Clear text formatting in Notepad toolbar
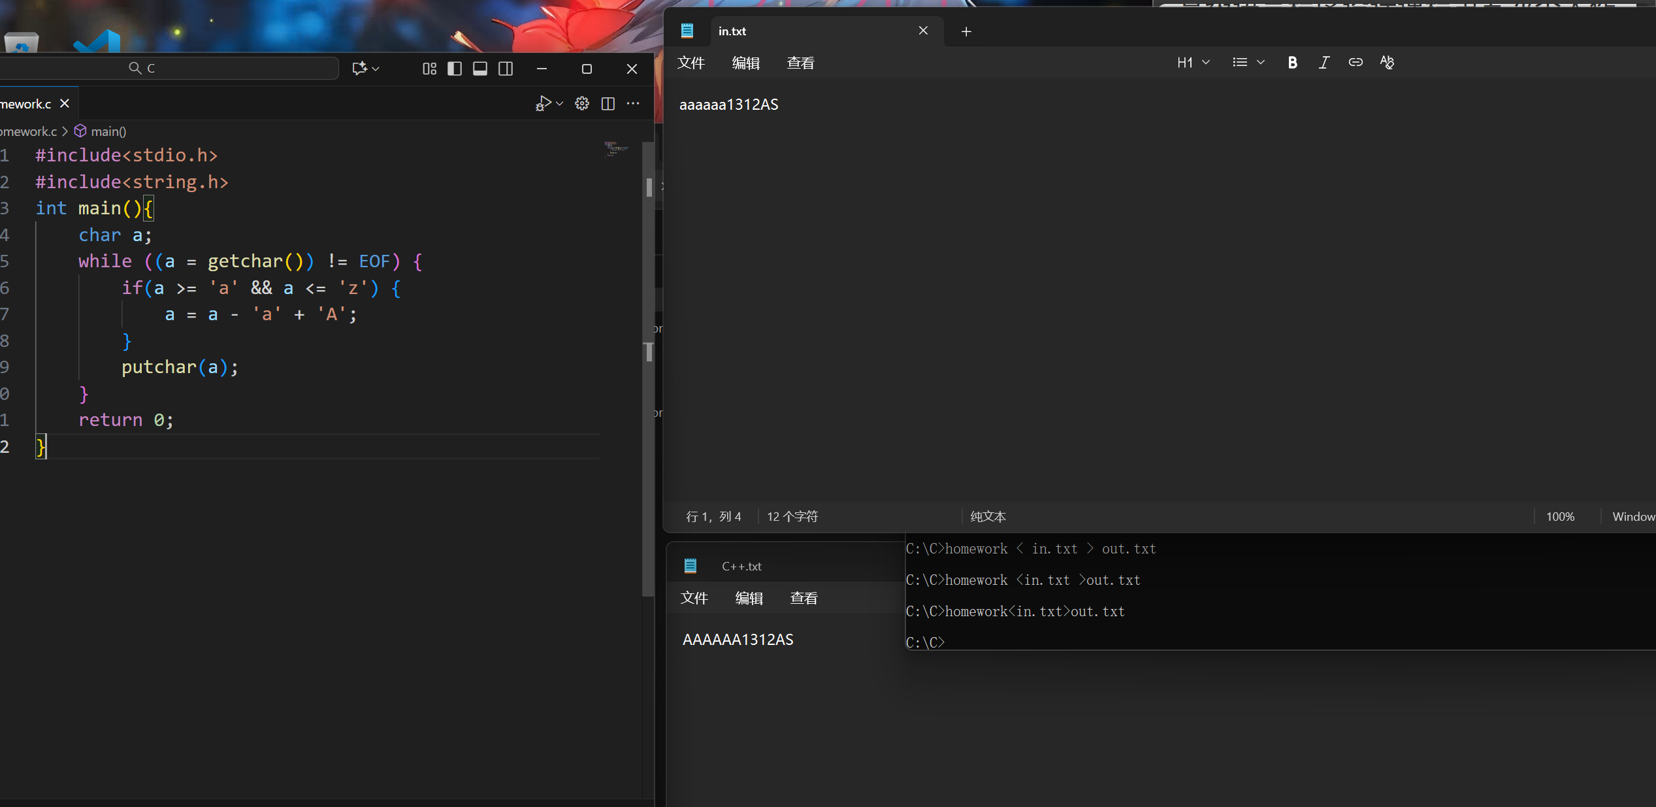Screen dimensions: 1656x807 pyautogui.click(x=1387, y=62)
